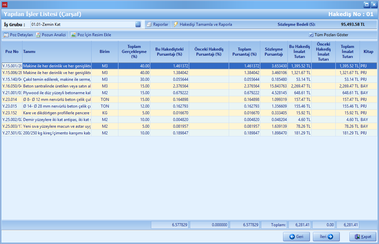Select the row with Poz No Y.16.050/04
The width and height of the screenshot is (379, 244).
click(12, 86)
